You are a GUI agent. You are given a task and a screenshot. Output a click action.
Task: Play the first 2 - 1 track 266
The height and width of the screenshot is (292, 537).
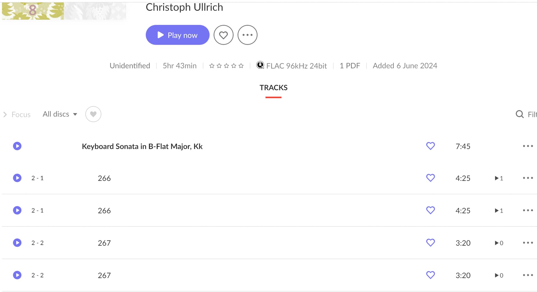tap(17, 178)
